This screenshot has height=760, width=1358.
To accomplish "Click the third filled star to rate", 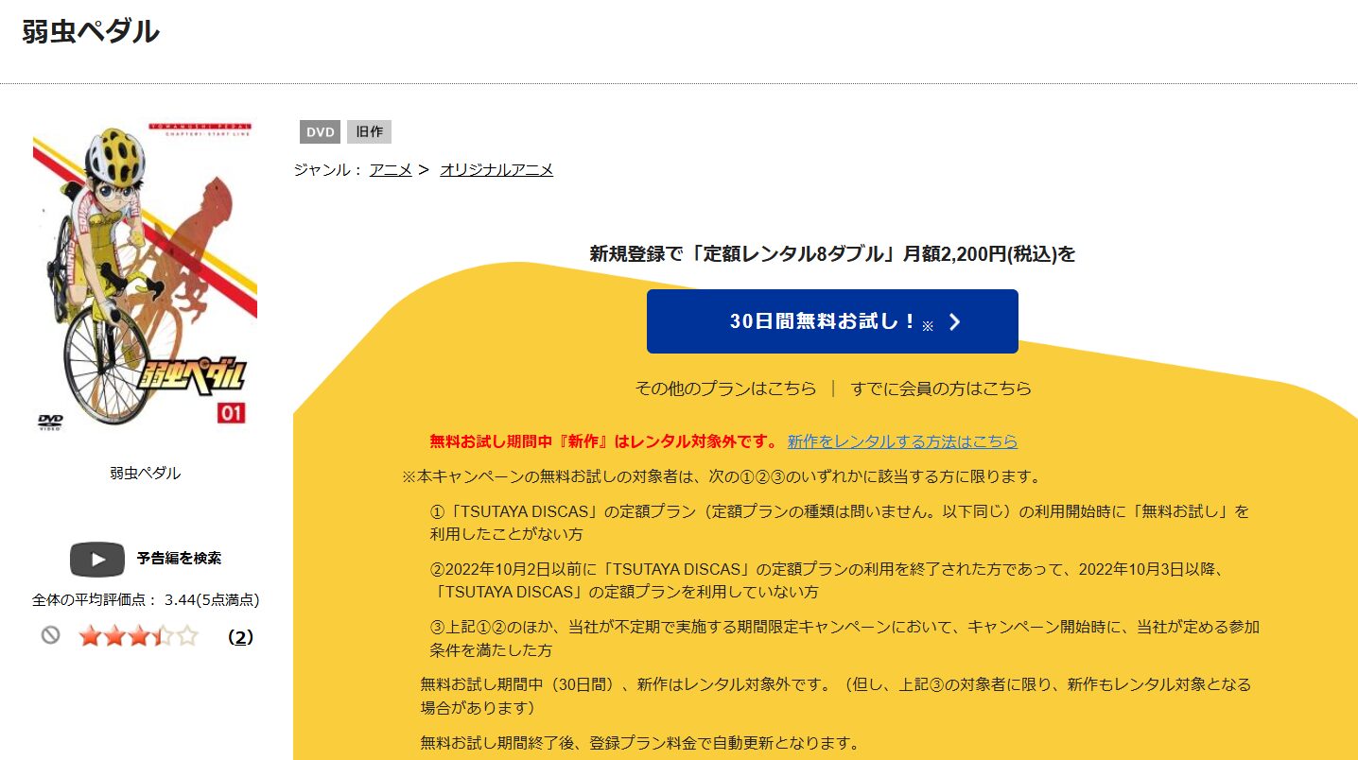I will click(140, 634).
